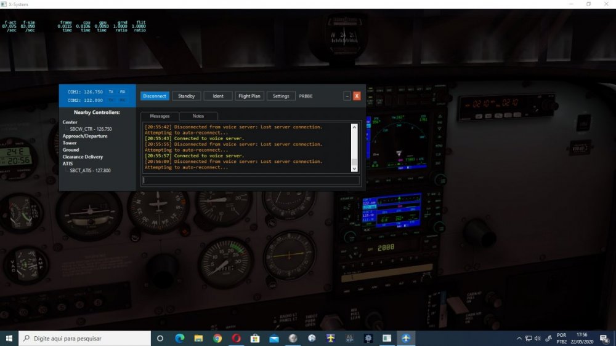Click the message text input field
This screenshot has width=616, height=346.
251,180
